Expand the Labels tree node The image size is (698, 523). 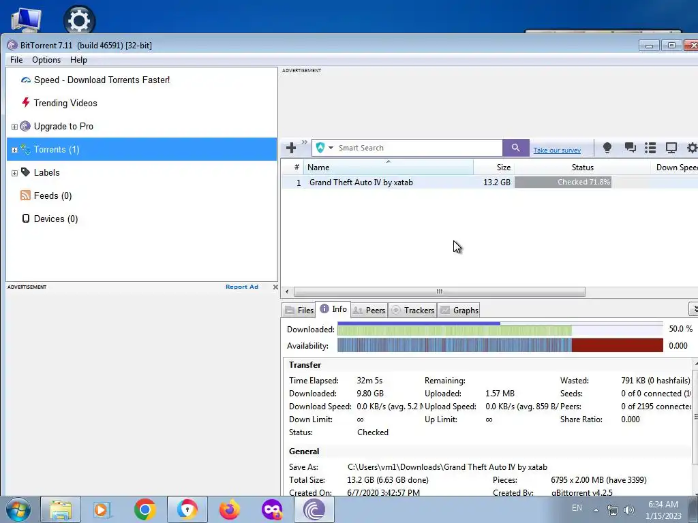(x=14, y=173)
